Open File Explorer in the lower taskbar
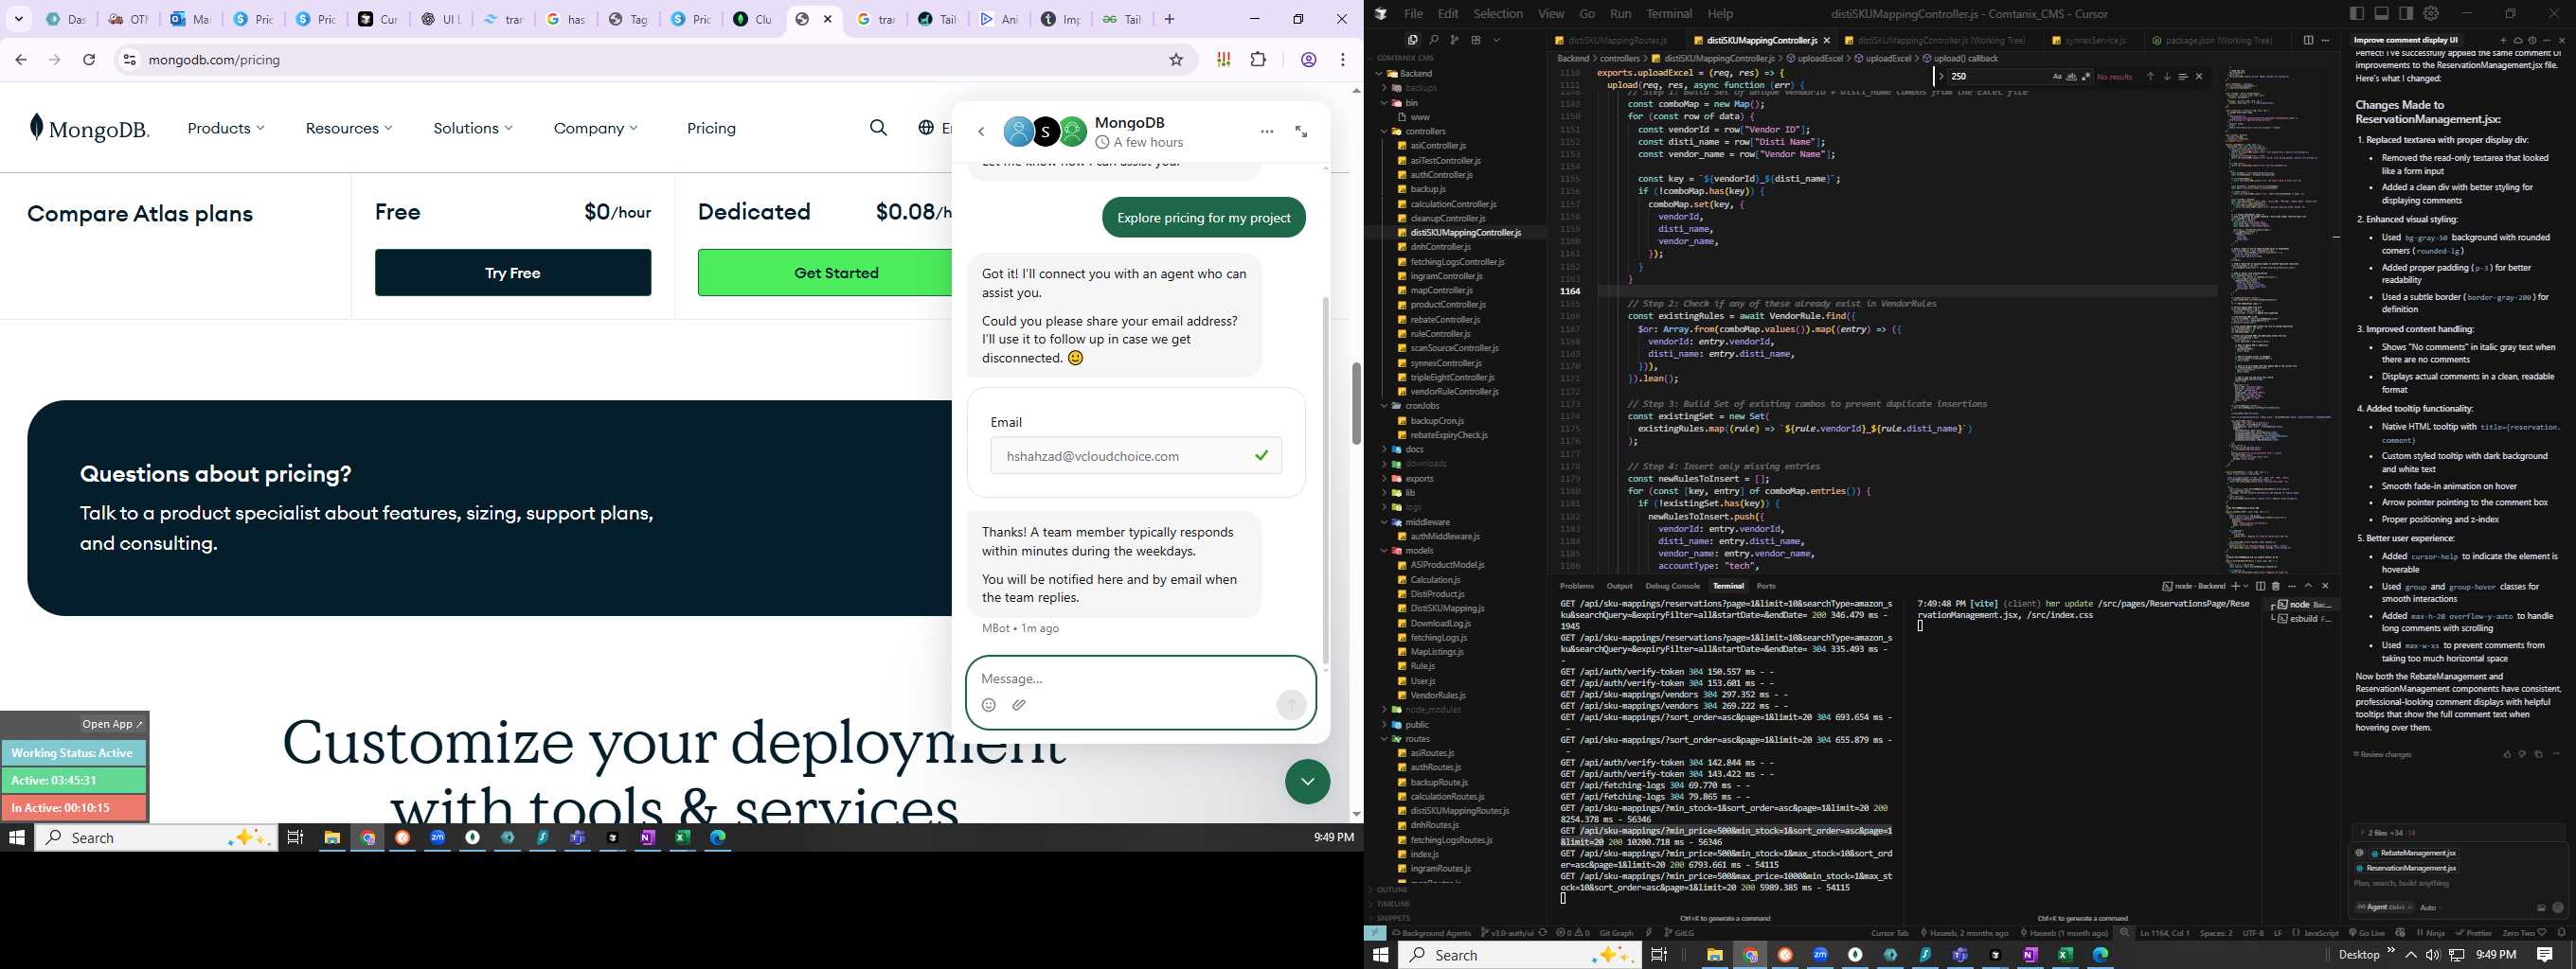Screen dimensions: 2576x969 [1714, 955]
